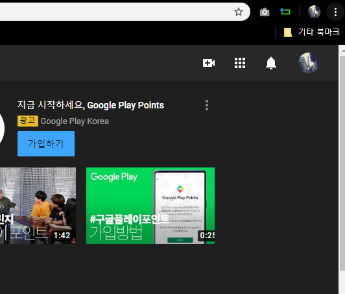
Task: Open the 1:42 video thumbnail
Action: 38,206
